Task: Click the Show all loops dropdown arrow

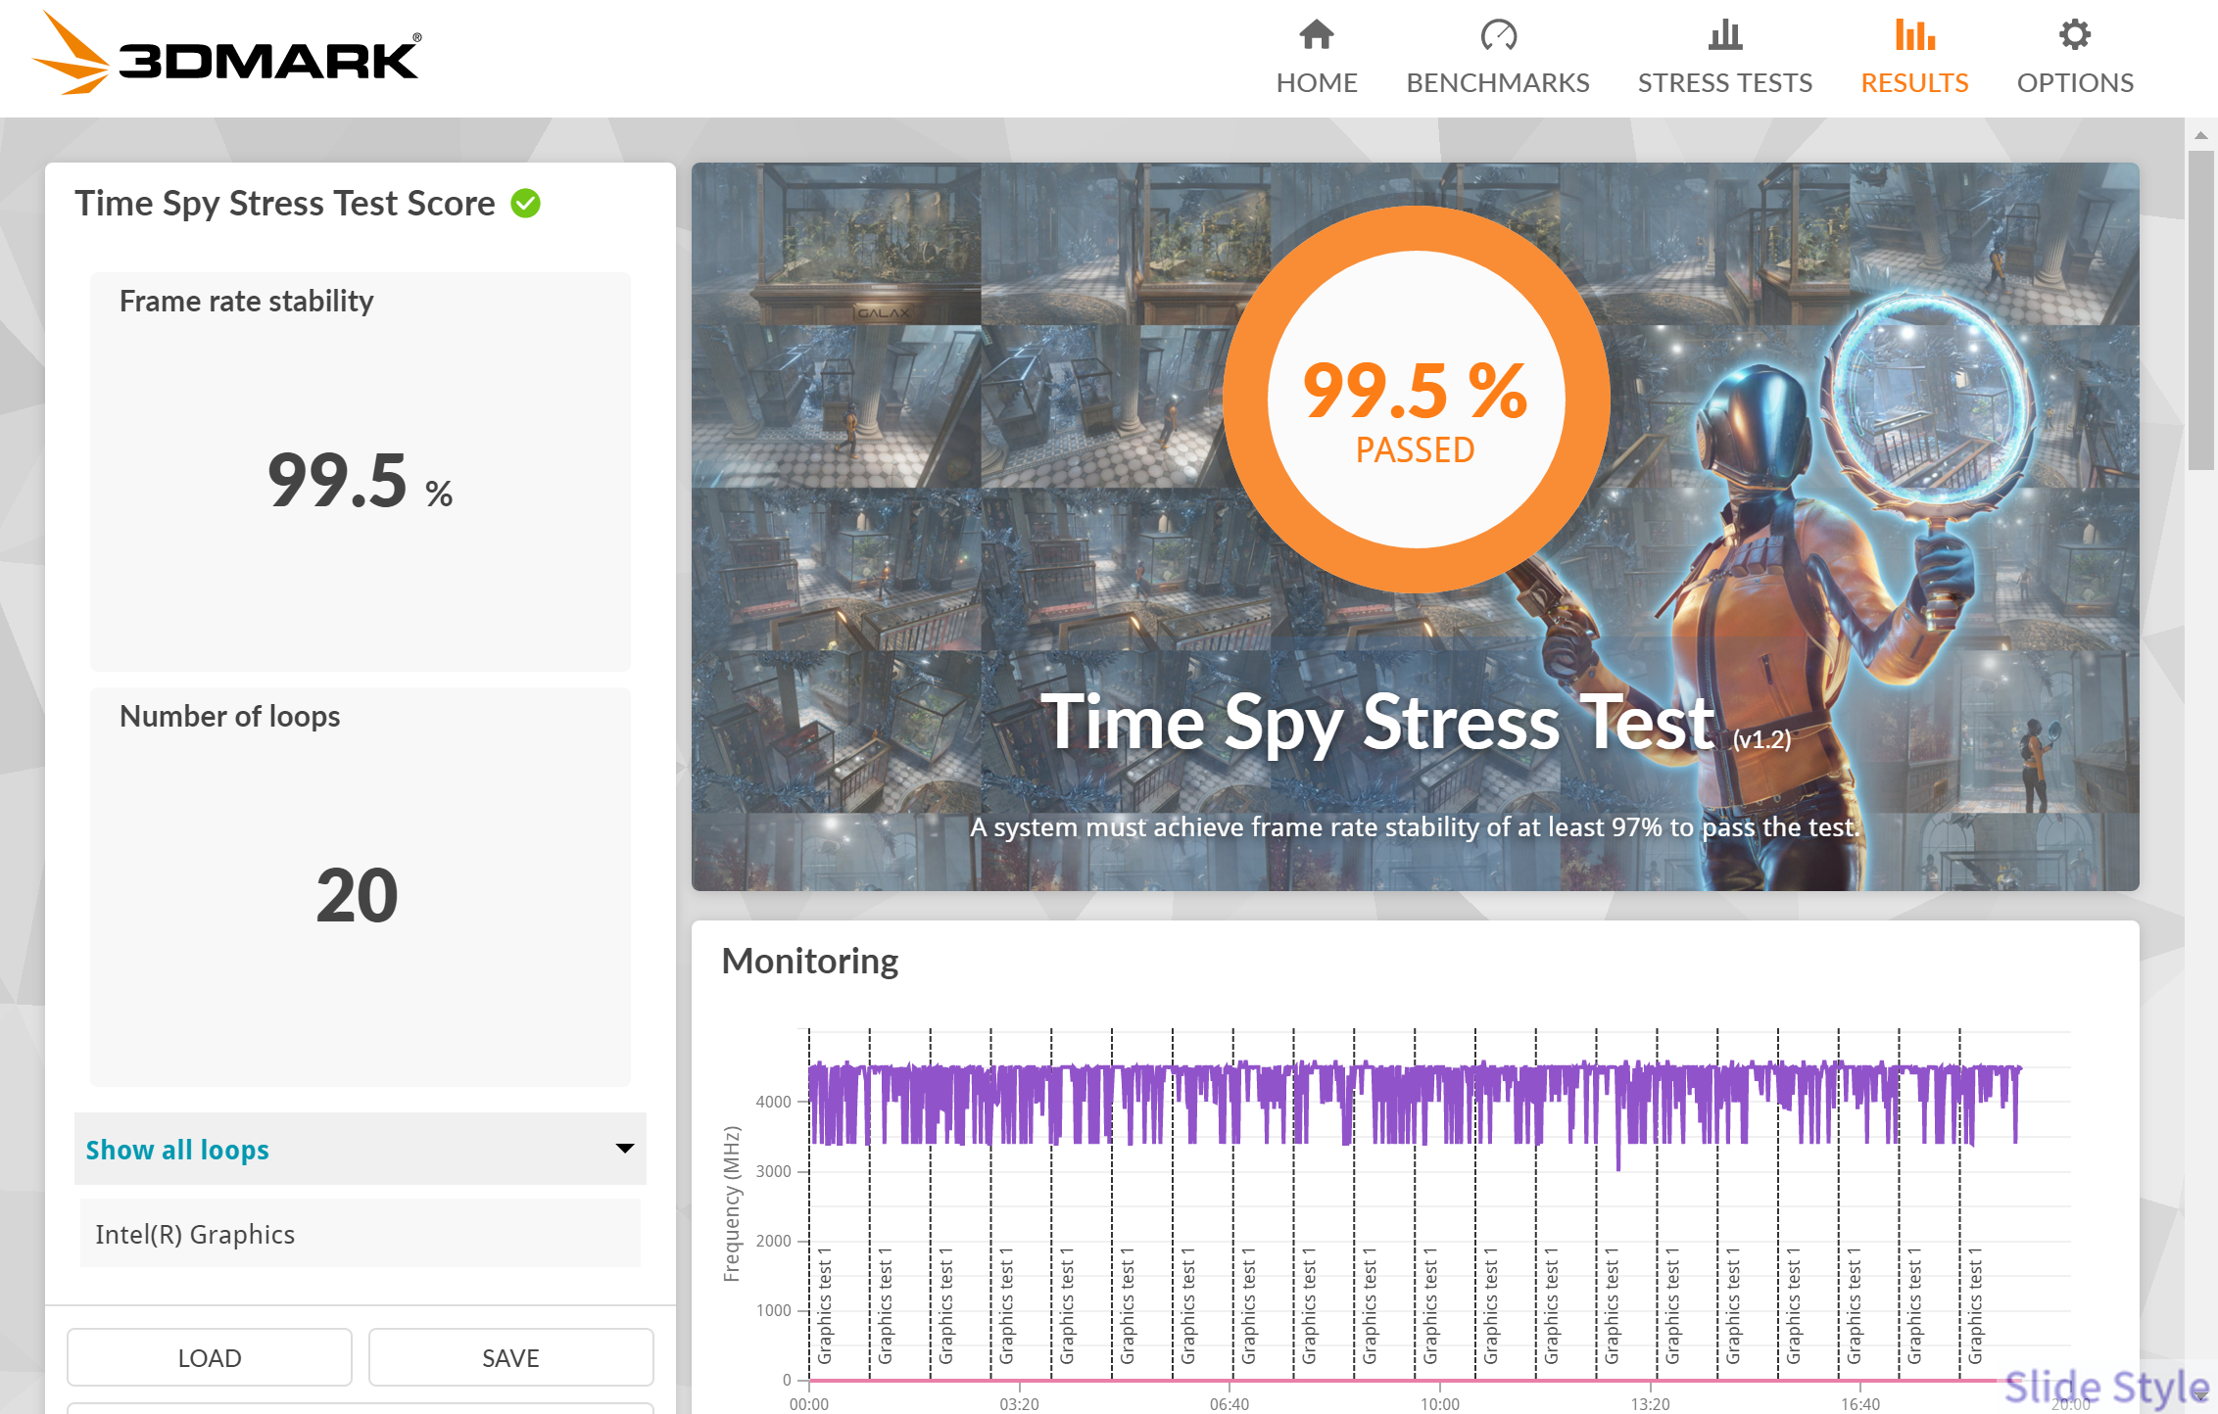Action: (x=624, y=1149)
